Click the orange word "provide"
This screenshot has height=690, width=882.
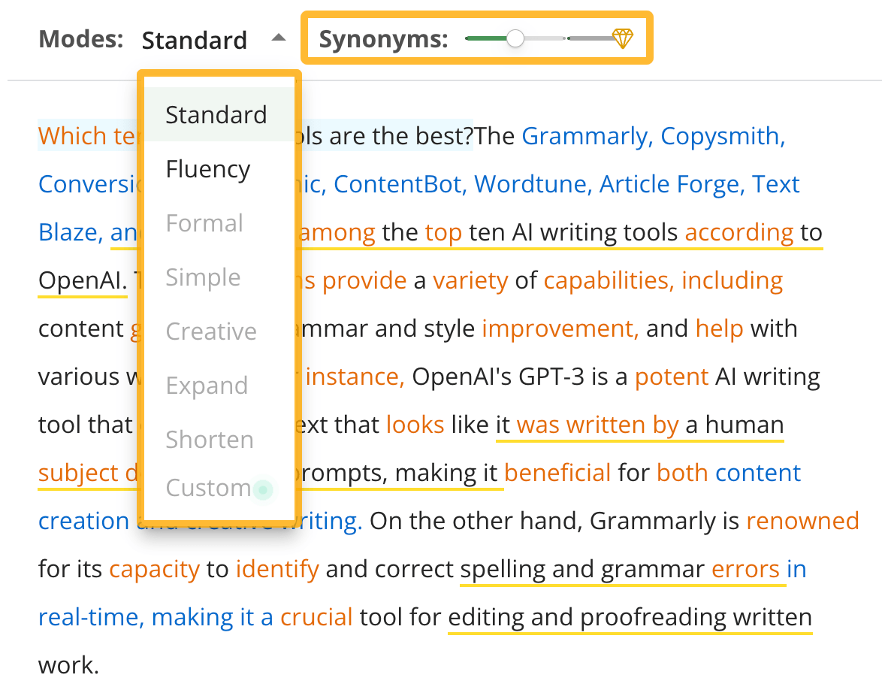coord(364,280)
